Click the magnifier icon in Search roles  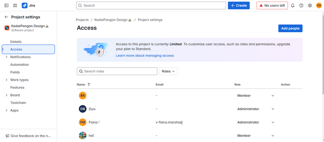[81, 71]
